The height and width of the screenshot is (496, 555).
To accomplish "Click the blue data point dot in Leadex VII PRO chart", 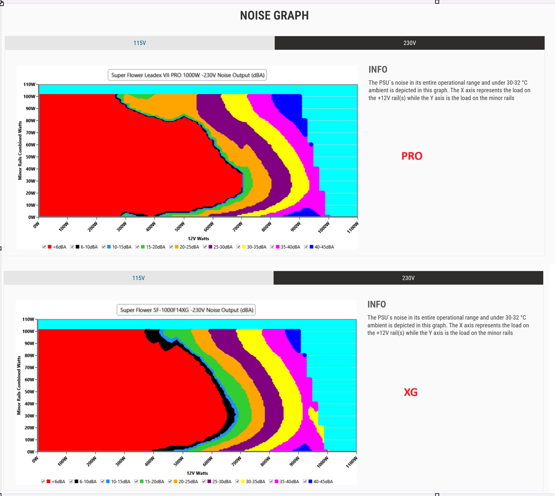I will (x=311, y=144).
